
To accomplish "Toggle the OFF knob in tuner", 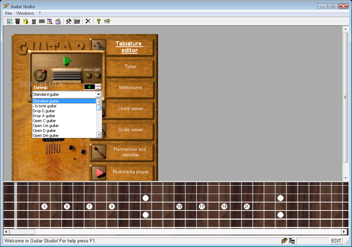I will coord(97,75).
